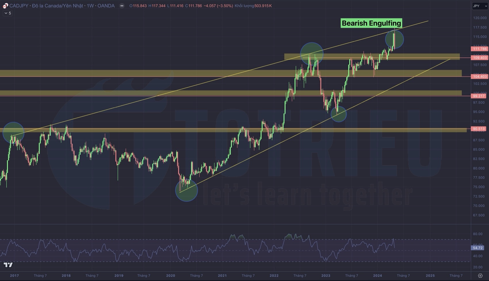
Task: Click the 90.513 horizontal line price label
Action: coord(479,129)
